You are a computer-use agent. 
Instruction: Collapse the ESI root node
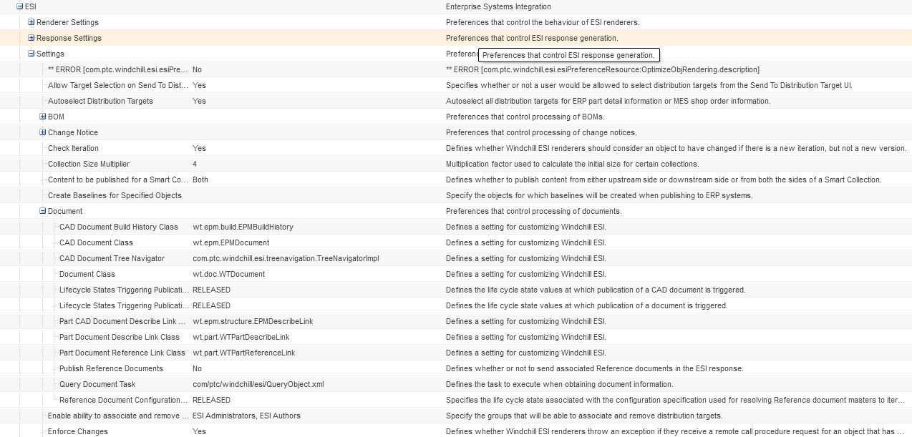pyautogui.click(x=18, y=6)
